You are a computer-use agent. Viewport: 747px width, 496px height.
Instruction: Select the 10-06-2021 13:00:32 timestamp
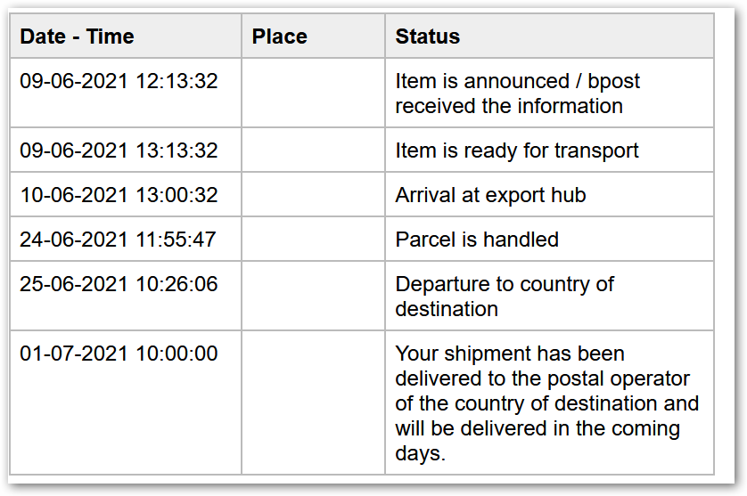119,195
